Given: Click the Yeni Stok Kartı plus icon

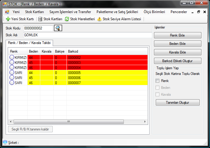Looking at the screenshot, I should pos(8,19).
